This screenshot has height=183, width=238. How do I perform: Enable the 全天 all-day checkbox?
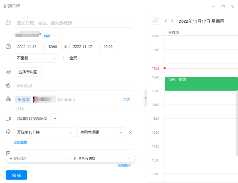point(65,58)
